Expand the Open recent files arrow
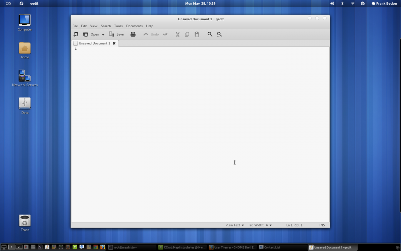 [103, 34]
